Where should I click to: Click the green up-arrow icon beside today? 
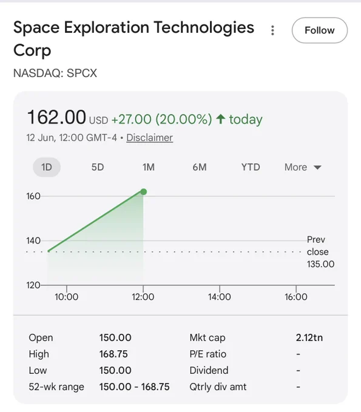tap(221, 119)
